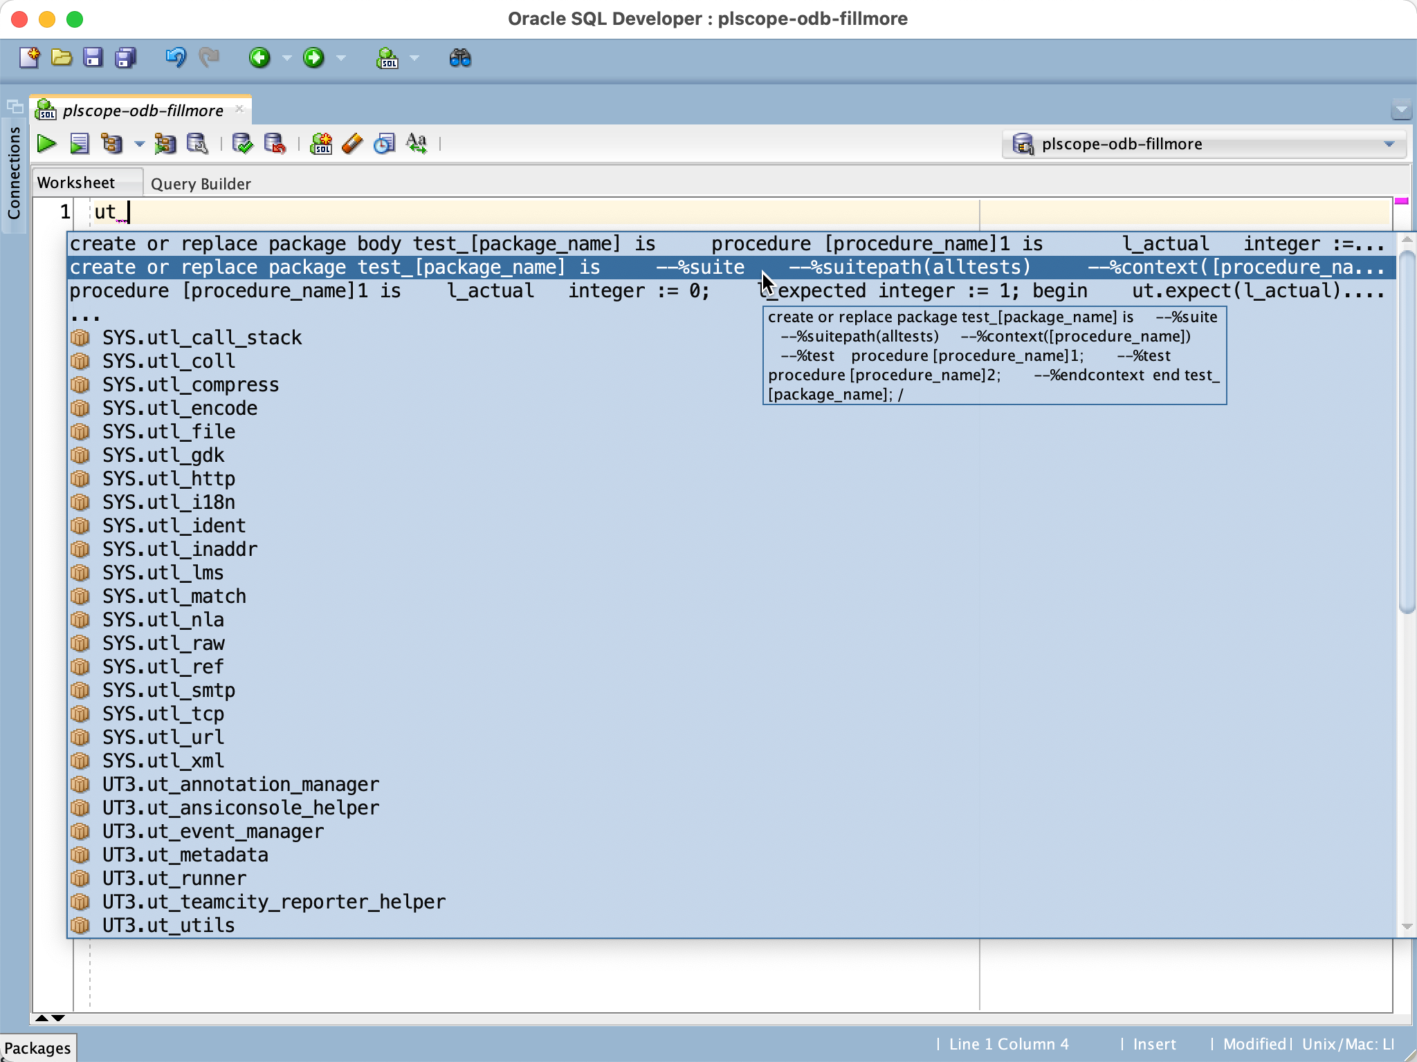Save all files with the Save All icon
This screenshot has height=1062, width=1417.
click(125, 58)
